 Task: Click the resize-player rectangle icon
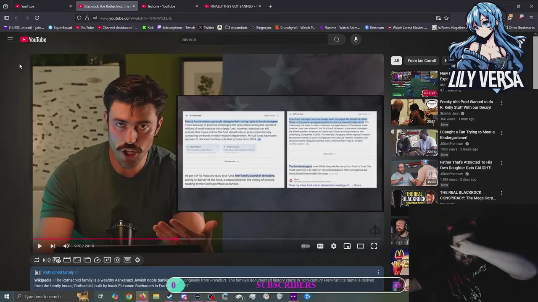[77, 260]
